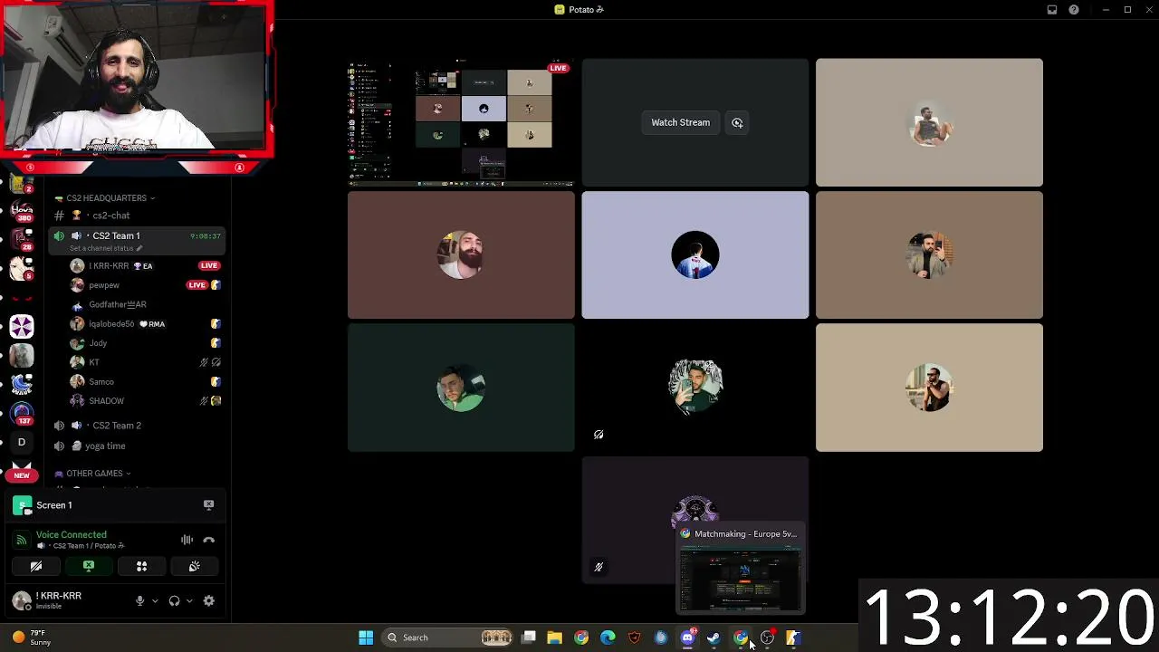Open Steam from the taskbar
The image size is (1159, 652).
click(714, 638)
